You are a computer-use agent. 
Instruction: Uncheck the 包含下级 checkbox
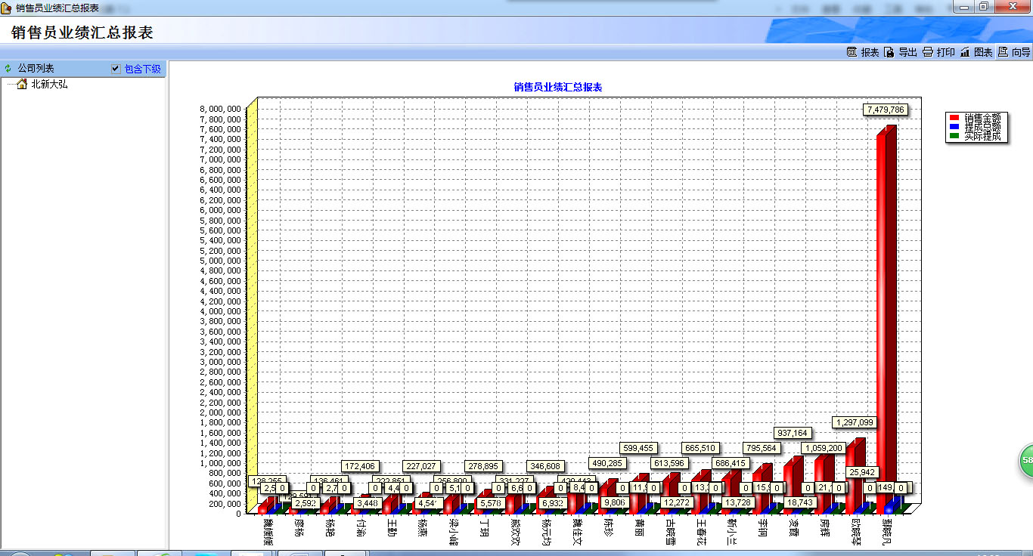[115, 69]
